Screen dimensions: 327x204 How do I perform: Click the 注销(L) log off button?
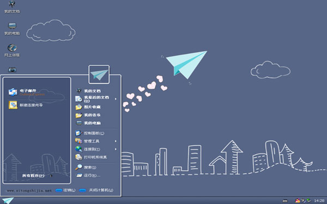(65, 190)
